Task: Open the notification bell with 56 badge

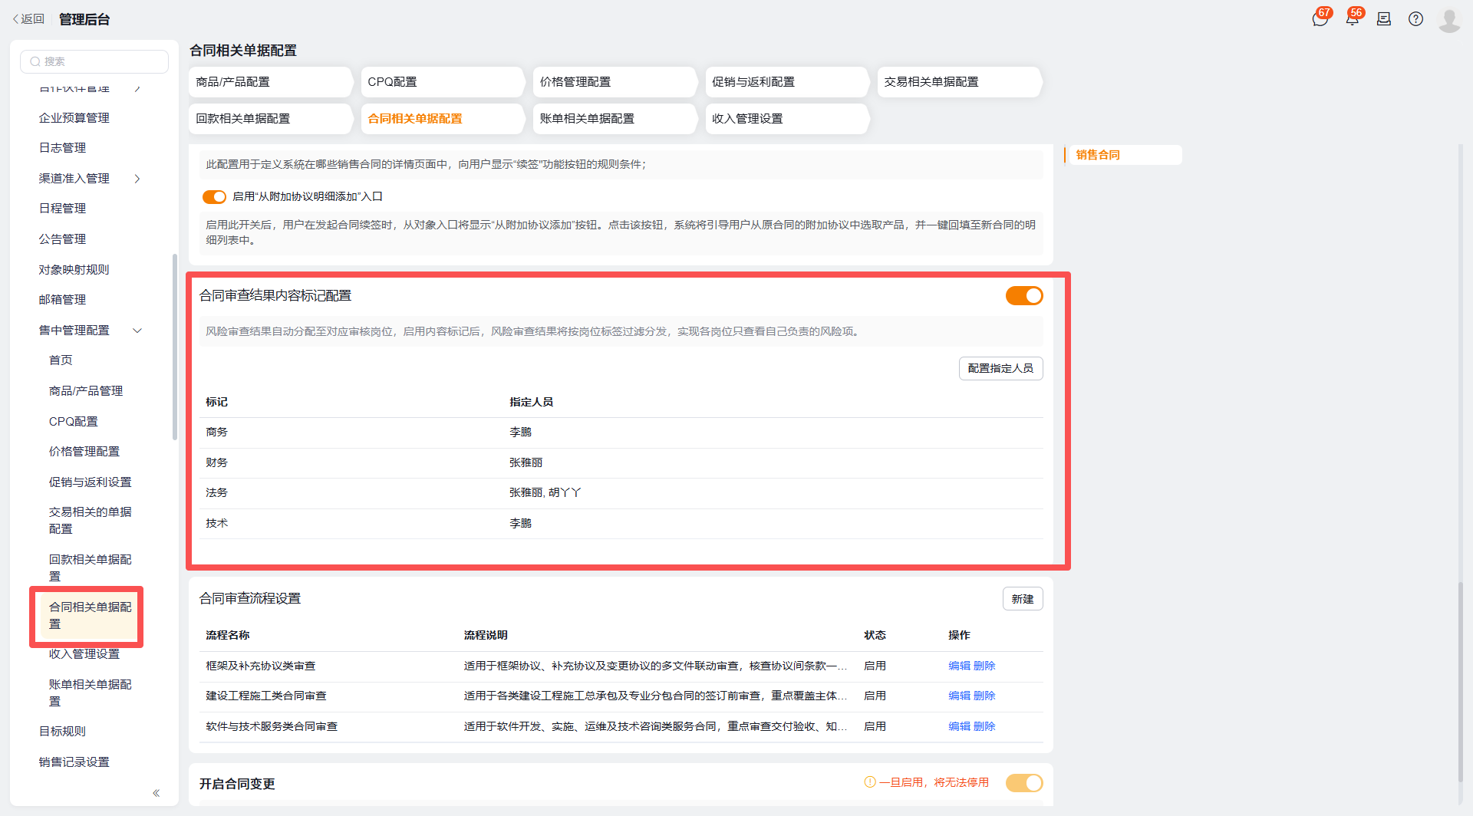Action: point(1353,18)
